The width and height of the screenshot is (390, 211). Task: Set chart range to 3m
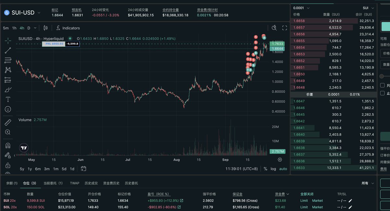pyautogui.click(x=47, y=169)
